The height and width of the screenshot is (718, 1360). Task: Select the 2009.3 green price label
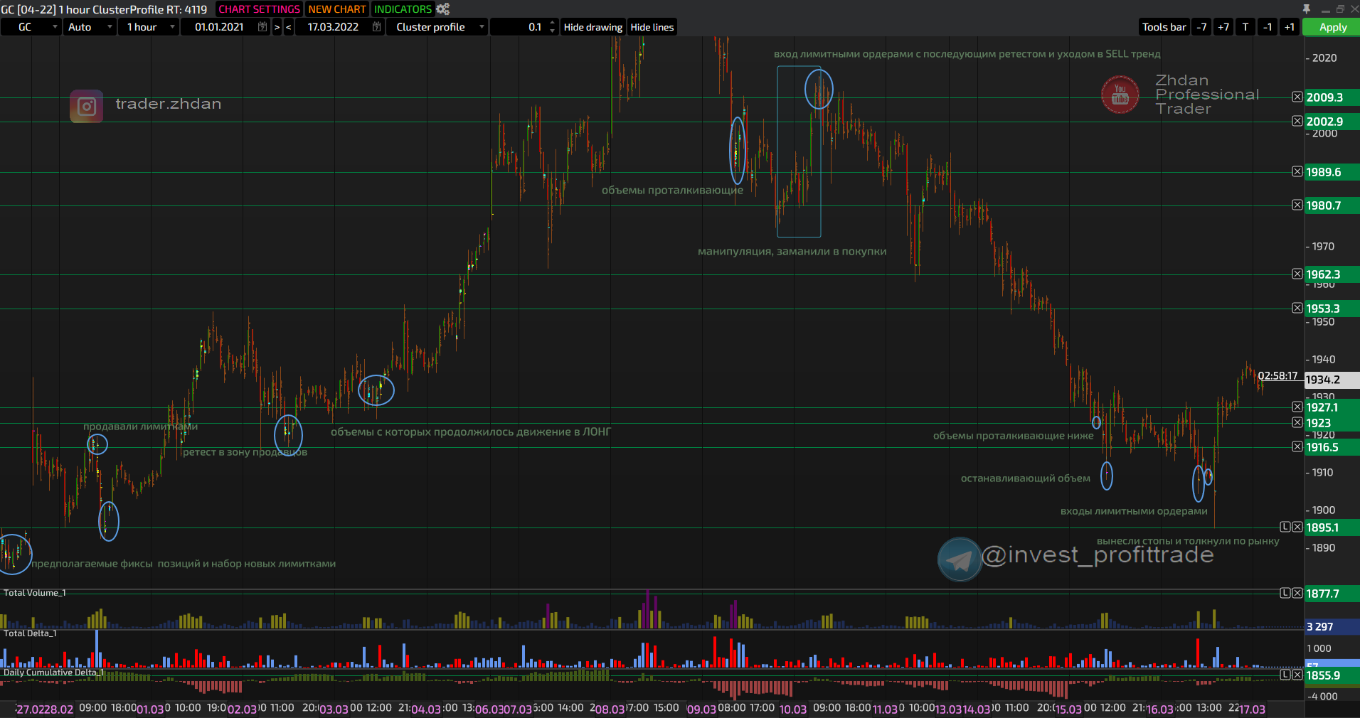pos(1332,97)
